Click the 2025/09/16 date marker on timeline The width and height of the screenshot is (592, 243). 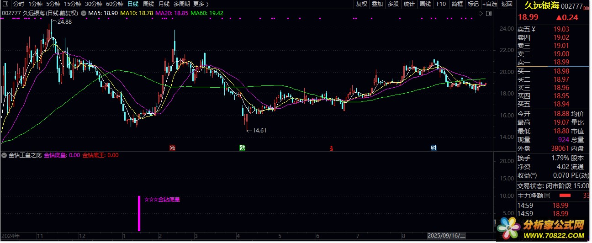446,236
